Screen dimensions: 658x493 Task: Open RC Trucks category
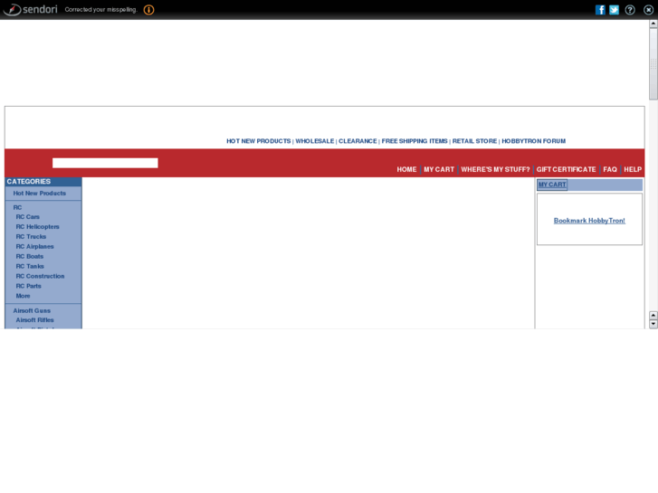pyautogui.click(x=31, y=237)
